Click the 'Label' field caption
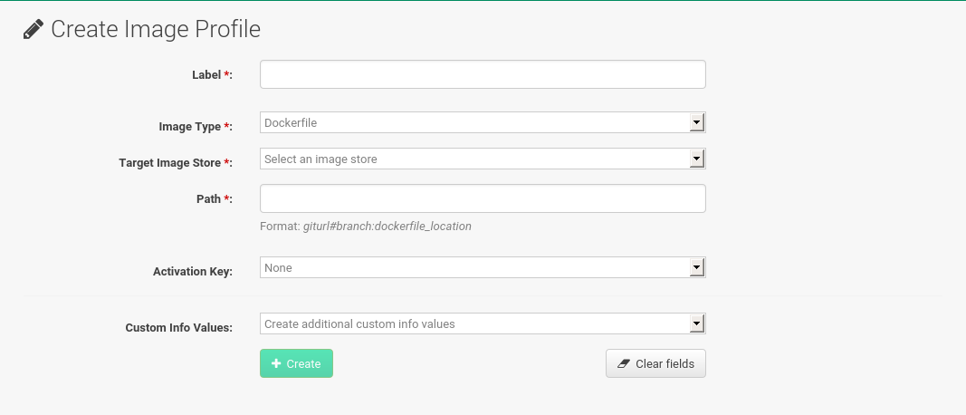Viewport: 966px width, 415px height. point(206,74)
